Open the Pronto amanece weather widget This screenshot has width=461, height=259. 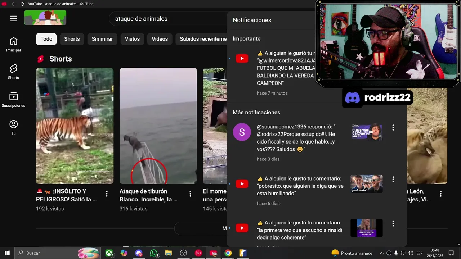[352, 253]
